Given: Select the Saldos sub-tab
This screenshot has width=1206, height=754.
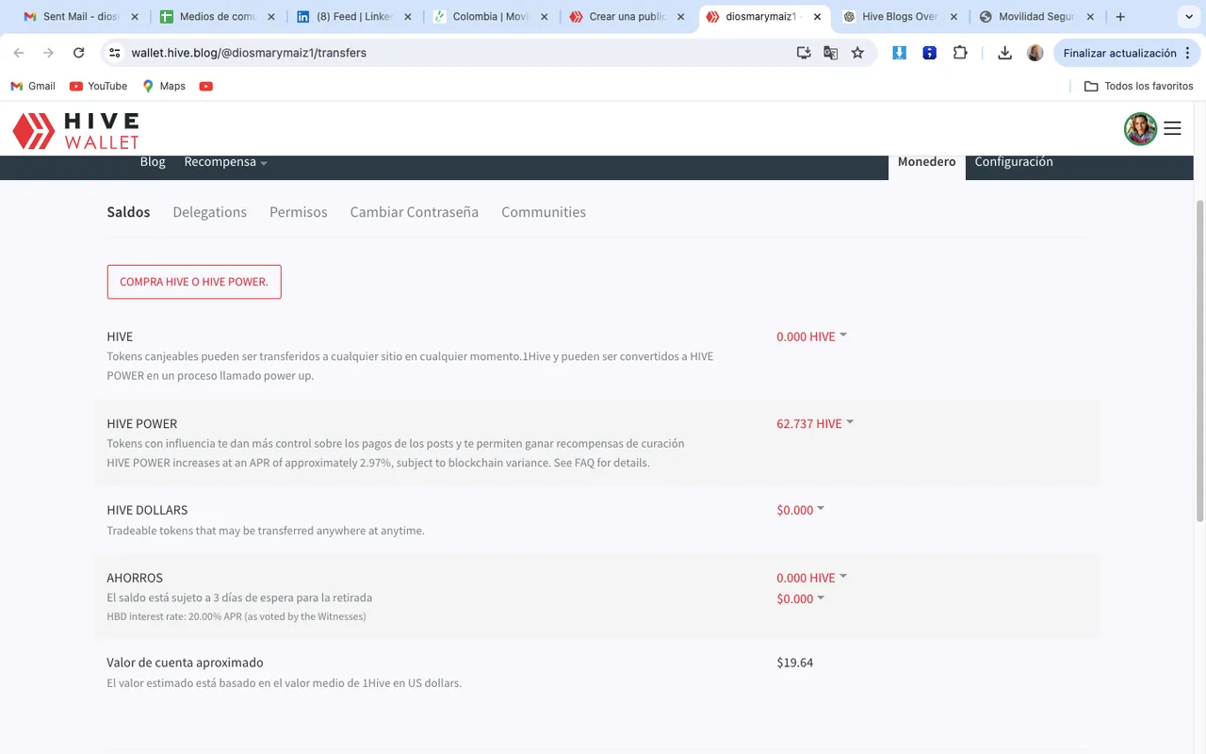Looking at the screenshot, I should pos(128,212).
